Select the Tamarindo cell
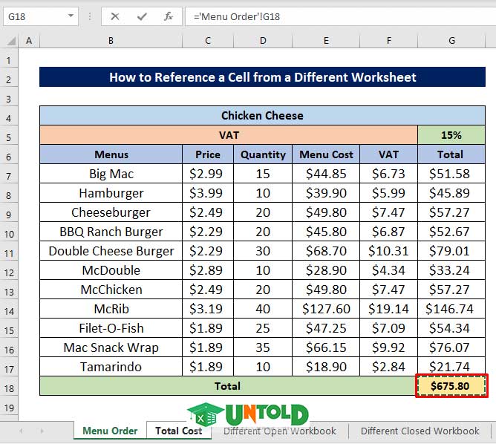 pyautogui.click(x=111, y=367)
